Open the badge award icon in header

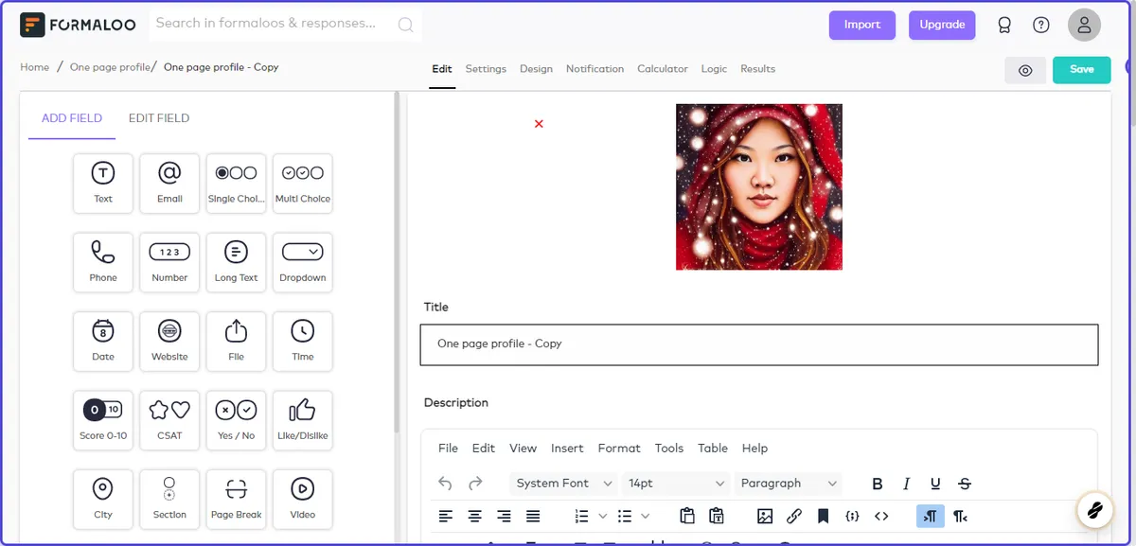tap(1004, 25)
